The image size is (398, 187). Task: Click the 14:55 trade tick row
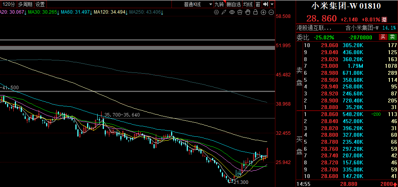coord(347,184)
